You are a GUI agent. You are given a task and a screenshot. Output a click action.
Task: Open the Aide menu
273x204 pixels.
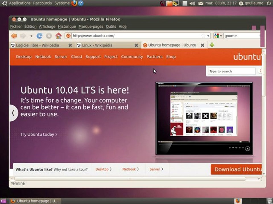tap(123, 27)
